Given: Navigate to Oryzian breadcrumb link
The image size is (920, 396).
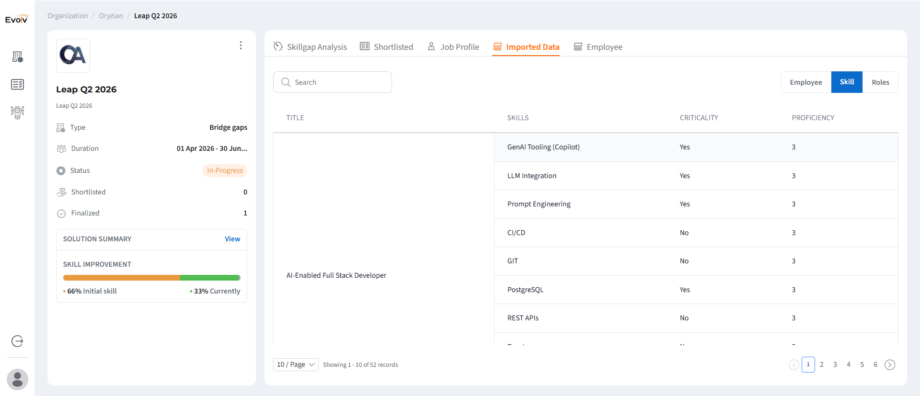Looking at the screenshot, I should 111,16.
